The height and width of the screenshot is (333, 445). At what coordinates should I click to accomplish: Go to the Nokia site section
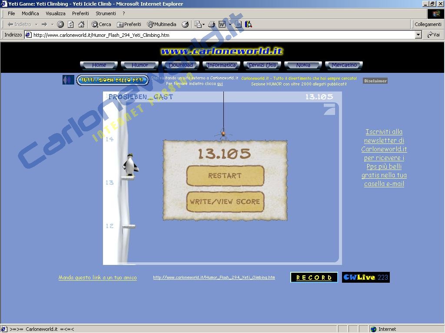point(303,65)
